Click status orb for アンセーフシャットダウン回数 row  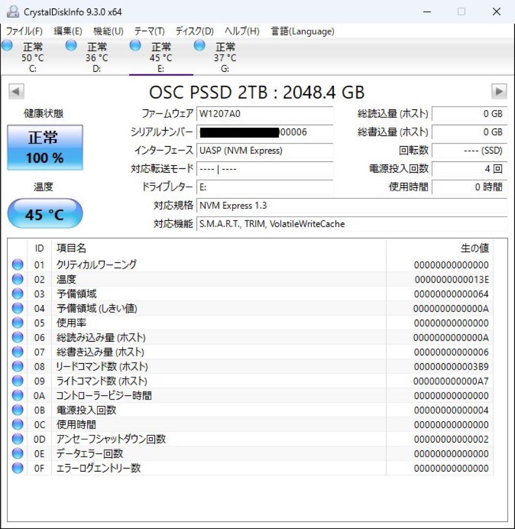click(18, 439)
